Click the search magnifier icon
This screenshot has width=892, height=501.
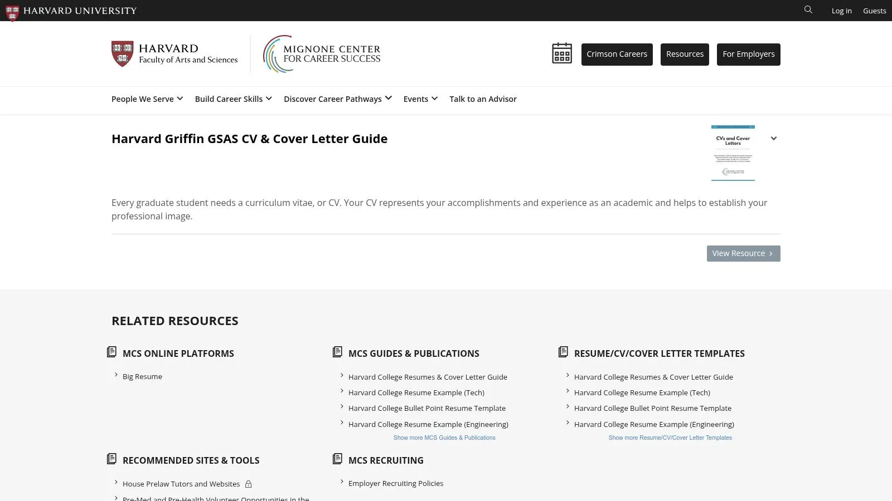pos(808,9)
